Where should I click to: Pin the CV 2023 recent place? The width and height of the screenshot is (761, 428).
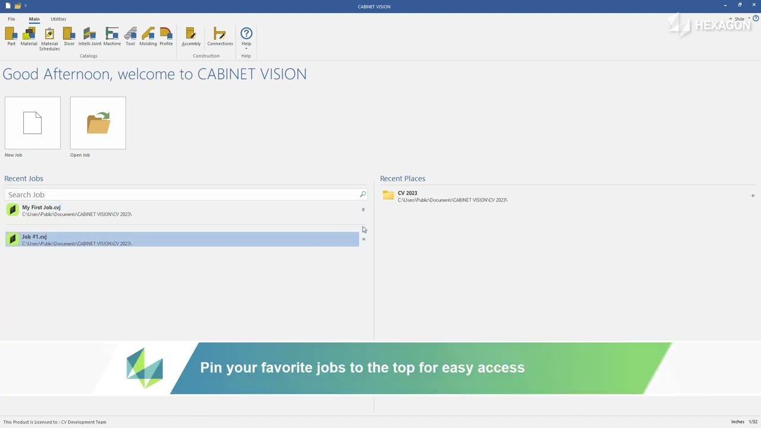point(753,196)
